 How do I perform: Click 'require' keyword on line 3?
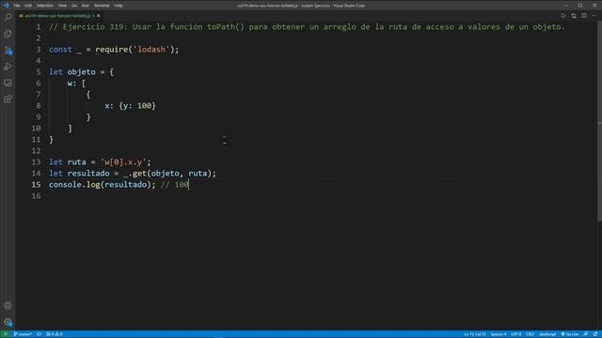111,50
